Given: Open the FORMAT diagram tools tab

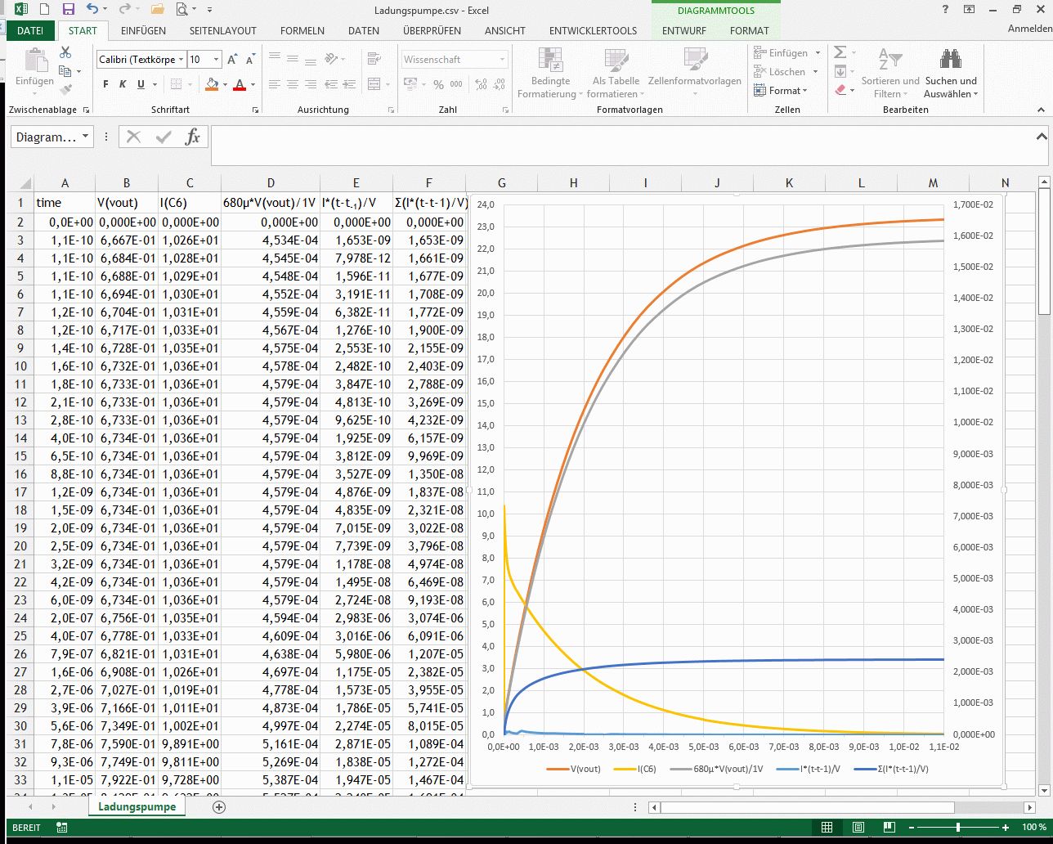Looking at the screenshot, I should (x=750, y=31).
